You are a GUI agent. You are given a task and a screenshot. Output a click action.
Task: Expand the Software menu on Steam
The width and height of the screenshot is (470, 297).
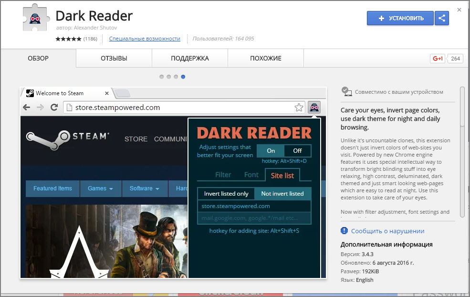[145, 188]
